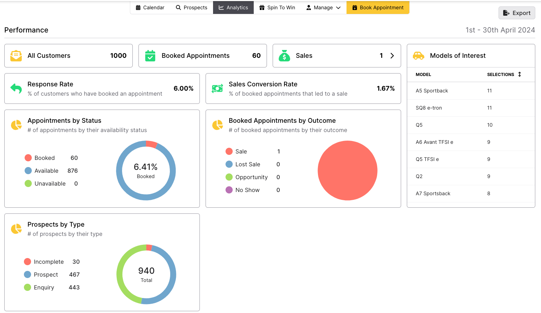
Task: Click the Prospects by Type pie icon
Action: pyautogui.click(x=16, y=229)
